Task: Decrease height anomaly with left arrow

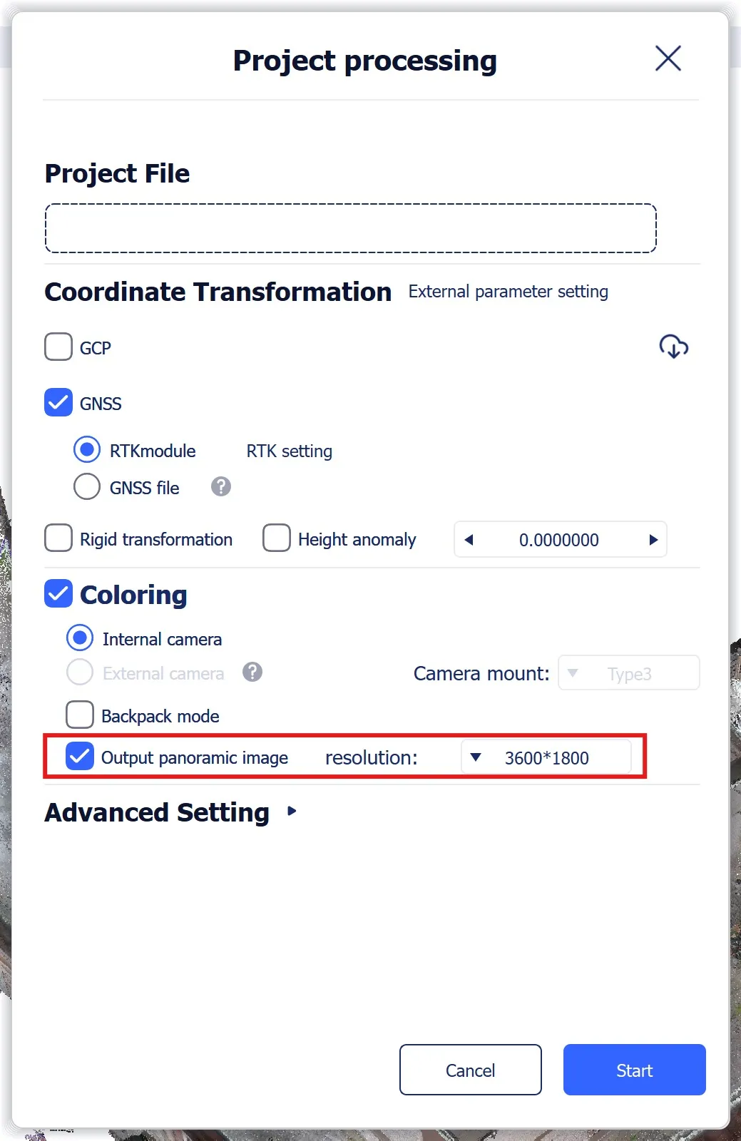Action: 469,540
